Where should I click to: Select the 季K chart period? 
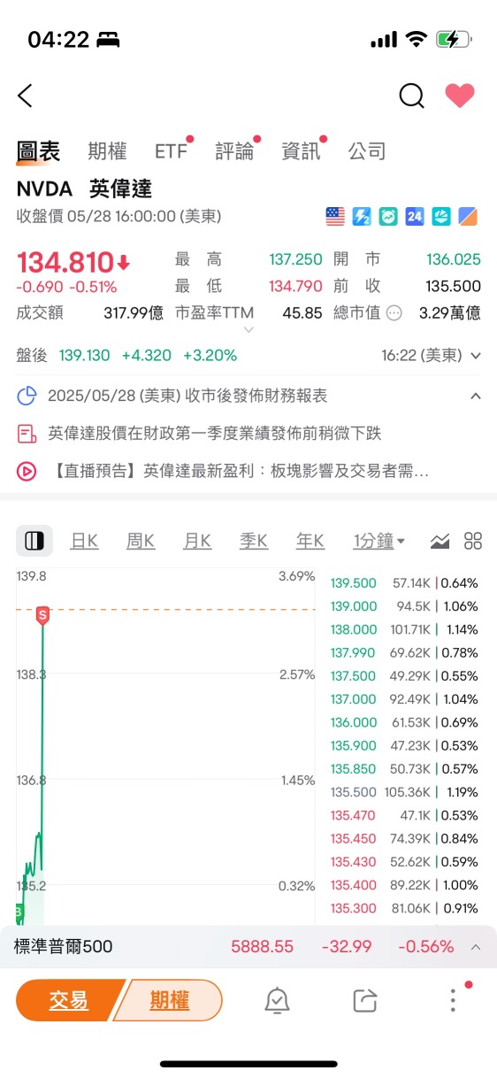pos(254,541)
